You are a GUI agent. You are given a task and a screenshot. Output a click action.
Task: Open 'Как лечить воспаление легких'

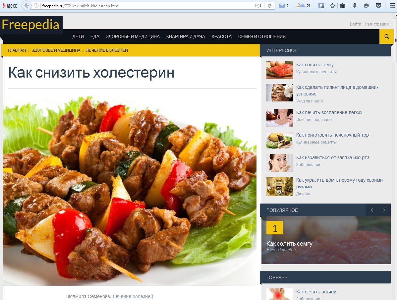click(329, 112)
